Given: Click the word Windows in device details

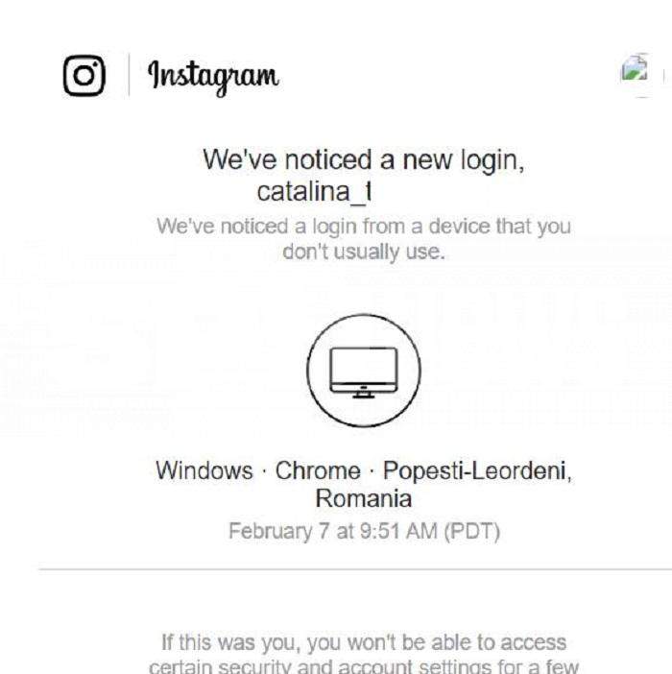Looking at the screenshot, I should coord(204,471).
